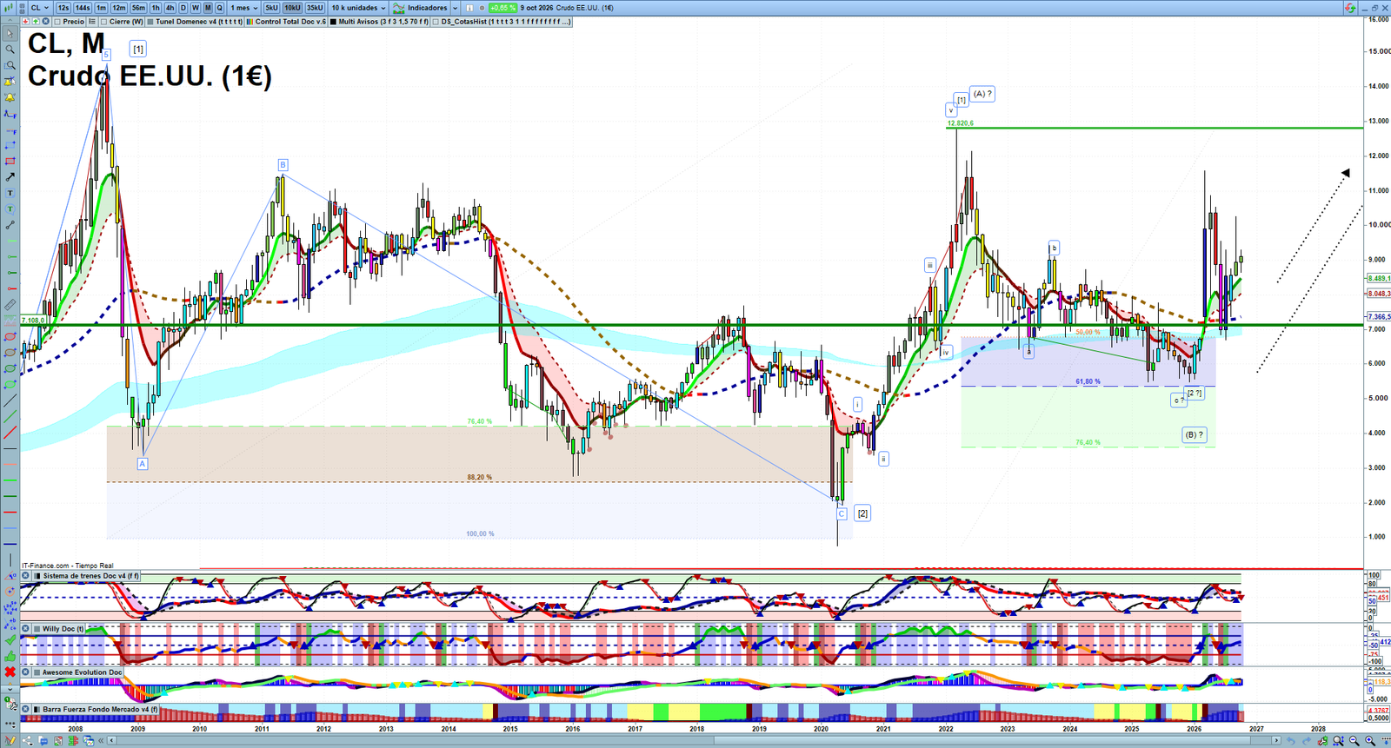Click Sistema de trenes Doc v4 label
This screenshot has height=748, width=1391.
click(90, 576)
